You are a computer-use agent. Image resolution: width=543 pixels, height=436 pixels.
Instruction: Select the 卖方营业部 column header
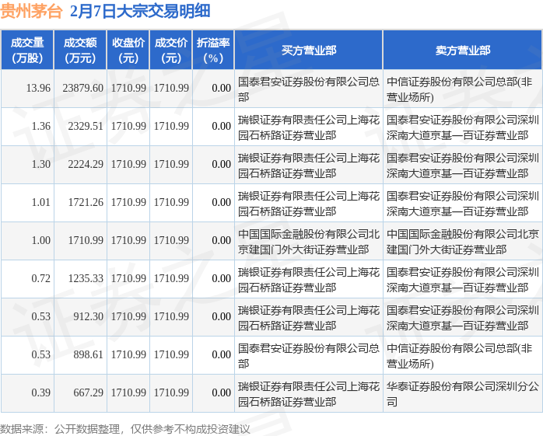(463, 51)
